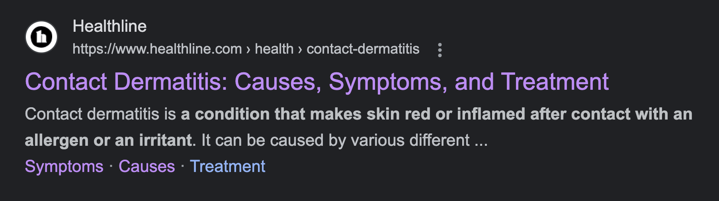Click the Healthline site name
Viewport: 719px width, 201px height.
coord(109,26)
